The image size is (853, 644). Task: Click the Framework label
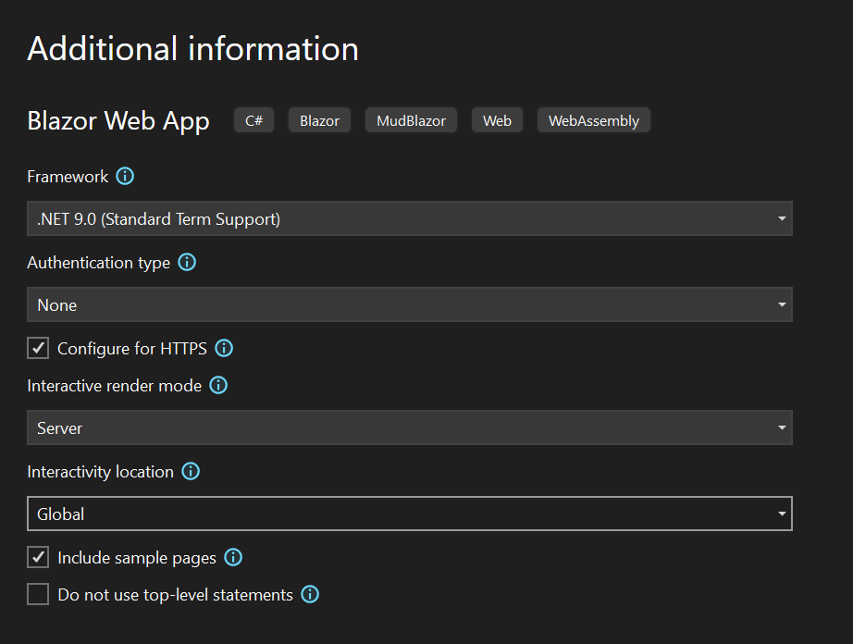click(68, 177)
